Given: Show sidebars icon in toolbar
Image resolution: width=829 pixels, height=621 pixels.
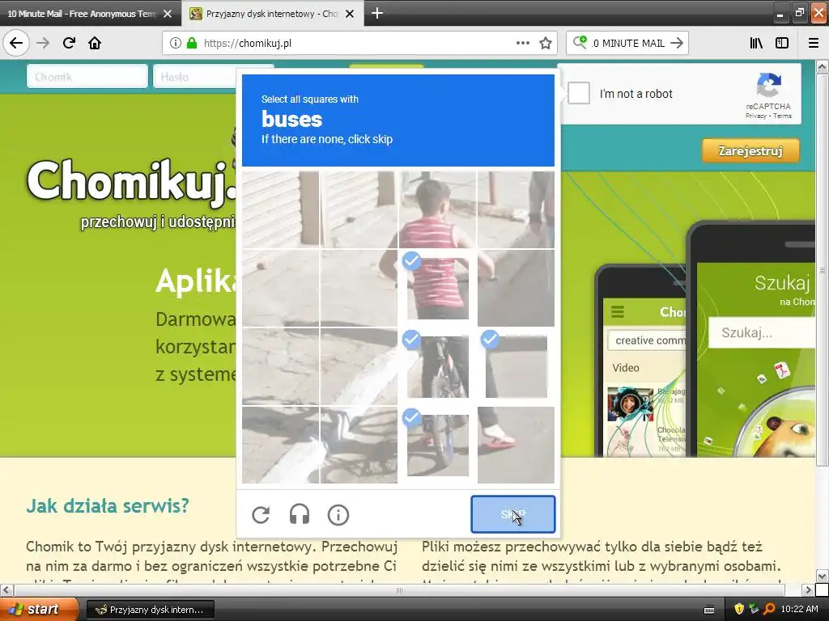Looking at the screenshot, I should tap(782, 43).
